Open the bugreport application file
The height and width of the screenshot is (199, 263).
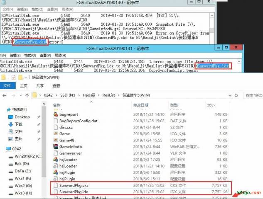pyautogui.click(x=69, y=114)
